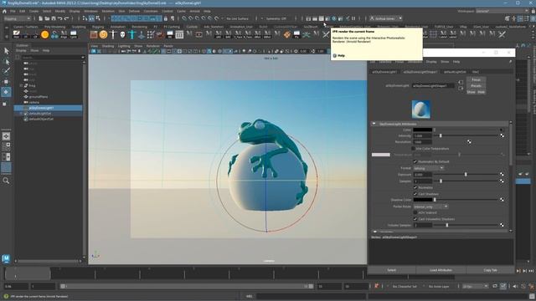Click the Redo arrow in status line
The height and width of the screenshot is (301, 536).
[67, 18]
